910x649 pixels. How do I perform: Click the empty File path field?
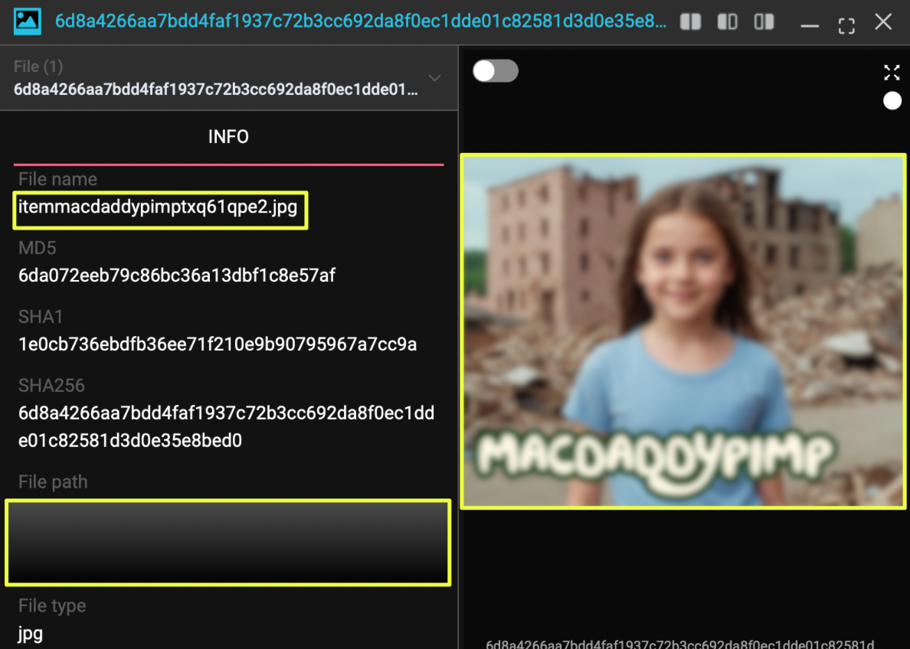point(227,542)
